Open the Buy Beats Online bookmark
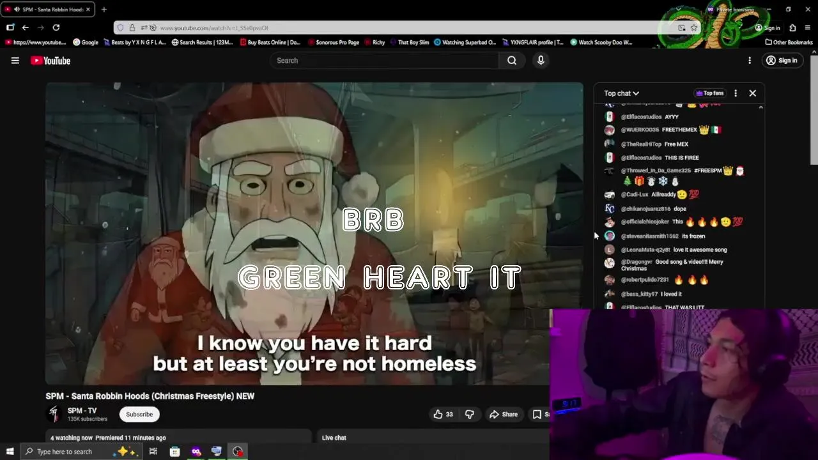 [x=270, y=42]
